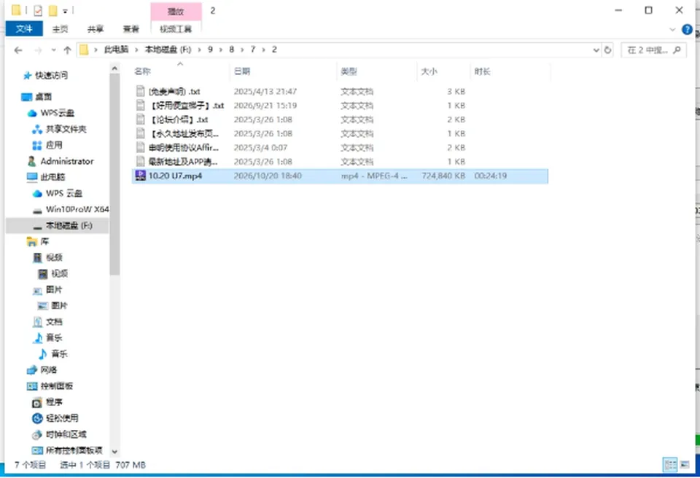Screen dimensions: 700x478
Task: Open the Quick Access Toolbar customize dropdown
Action: (x=65, y=11)
